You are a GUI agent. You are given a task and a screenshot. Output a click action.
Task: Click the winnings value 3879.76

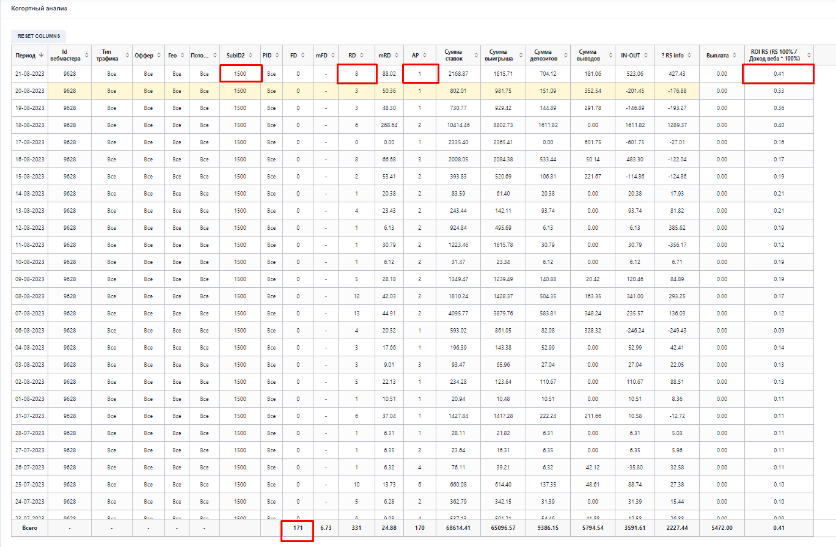502,313
